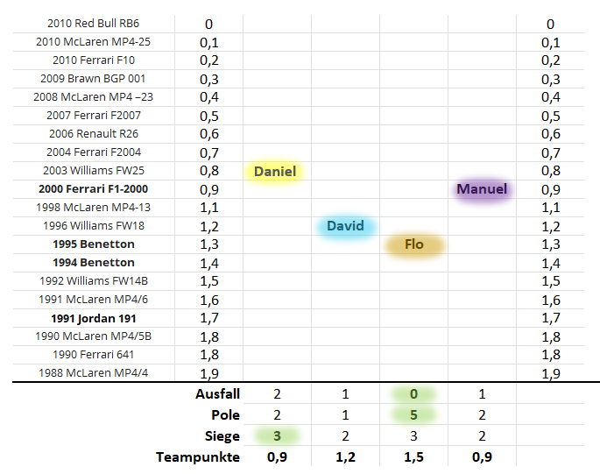Click the bold 2000 Ferrari F1-2000 cell

tap(93, 189)
